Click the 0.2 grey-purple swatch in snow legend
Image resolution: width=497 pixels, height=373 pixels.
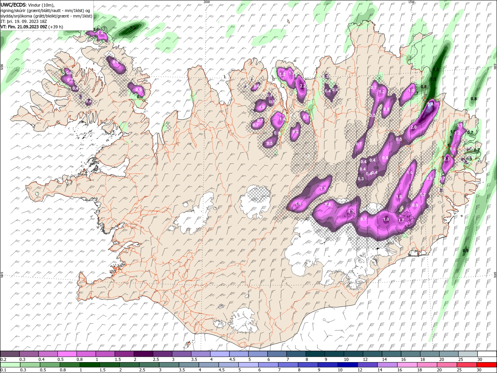(x=10, y=354)
